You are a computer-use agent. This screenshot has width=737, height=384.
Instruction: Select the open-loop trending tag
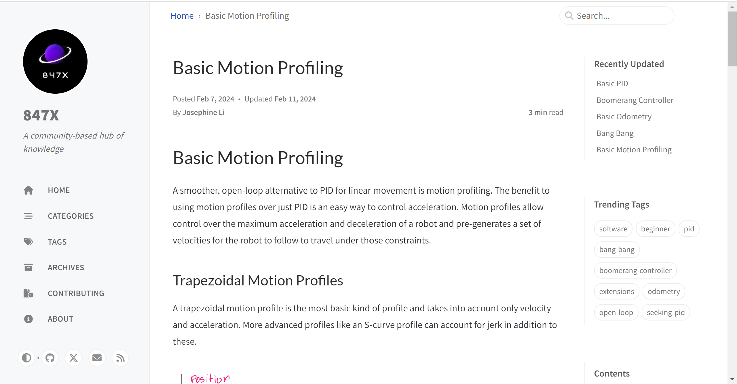click(x=616, y=312)
